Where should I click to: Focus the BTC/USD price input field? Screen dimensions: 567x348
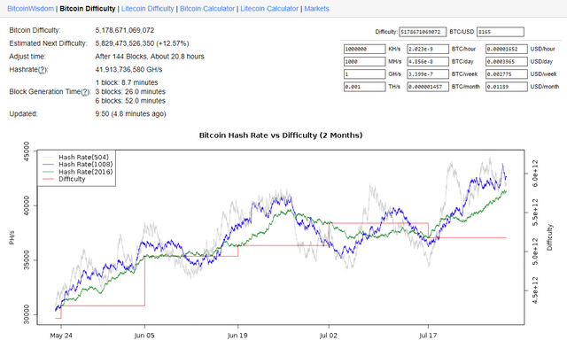501,32
